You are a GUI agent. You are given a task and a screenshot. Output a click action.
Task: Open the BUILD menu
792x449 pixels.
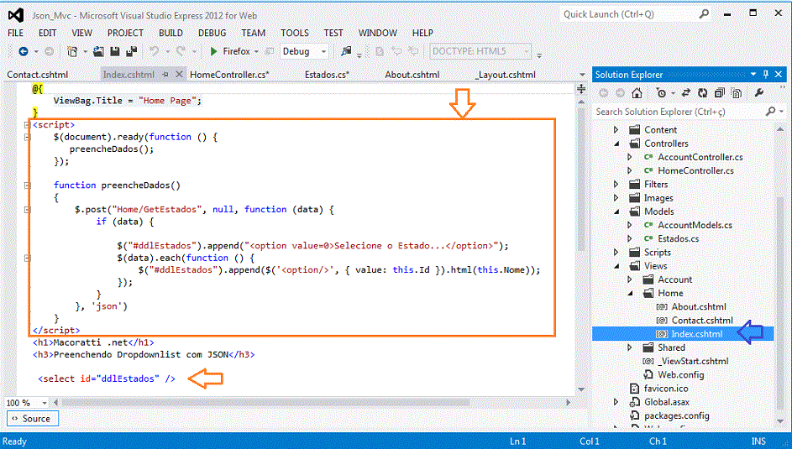(x=170, y=33)
